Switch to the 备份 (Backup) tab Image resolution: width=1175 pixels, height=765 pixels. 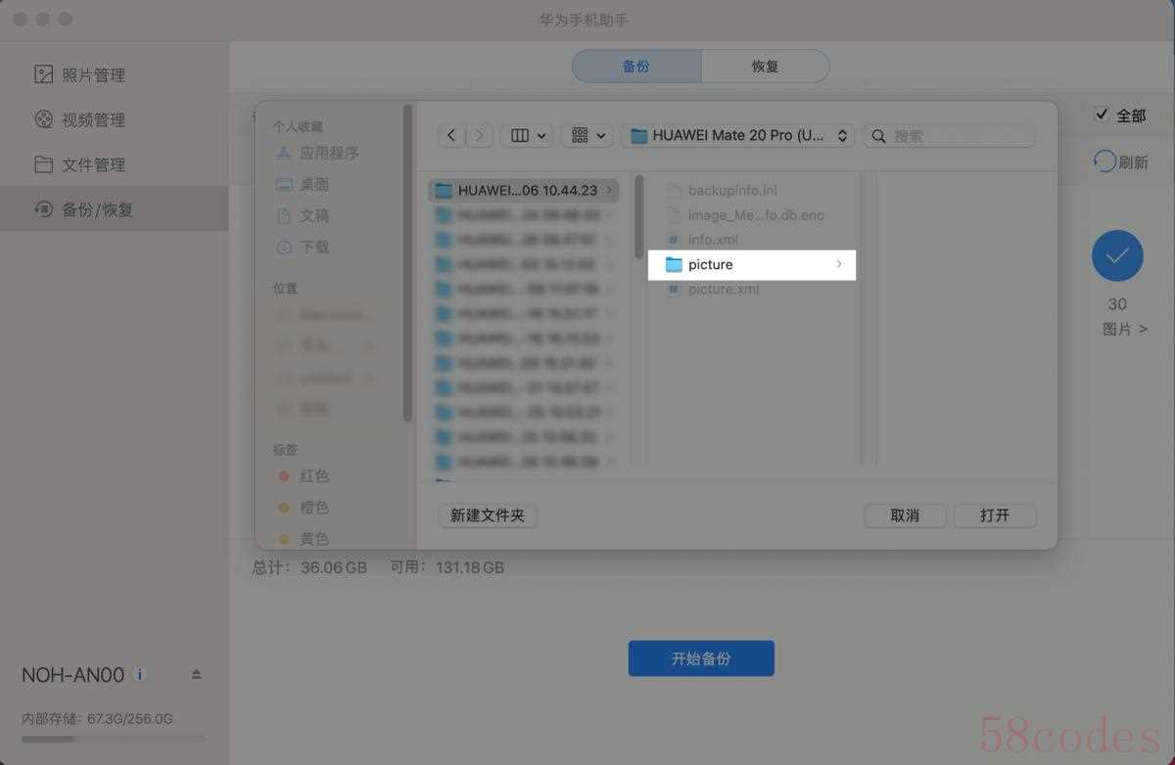(x=635, y=67)
